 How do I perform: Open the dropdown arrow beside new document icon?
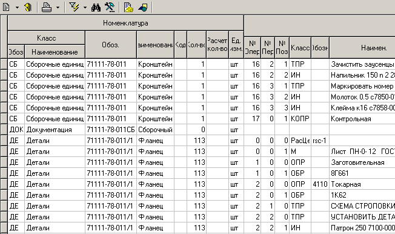(17, 7)
